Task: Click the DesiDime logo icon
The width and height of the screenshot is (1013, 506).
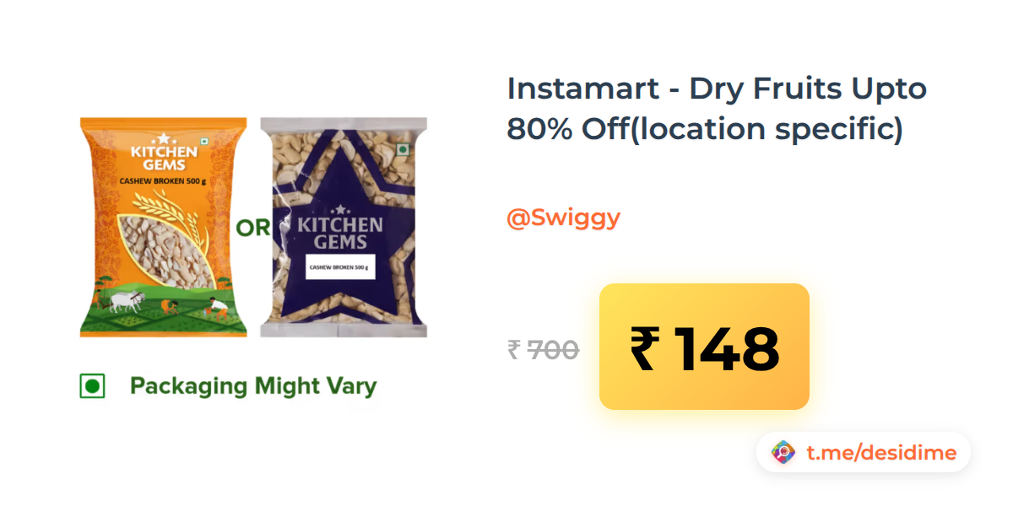Action: click(x=783, y=453)
